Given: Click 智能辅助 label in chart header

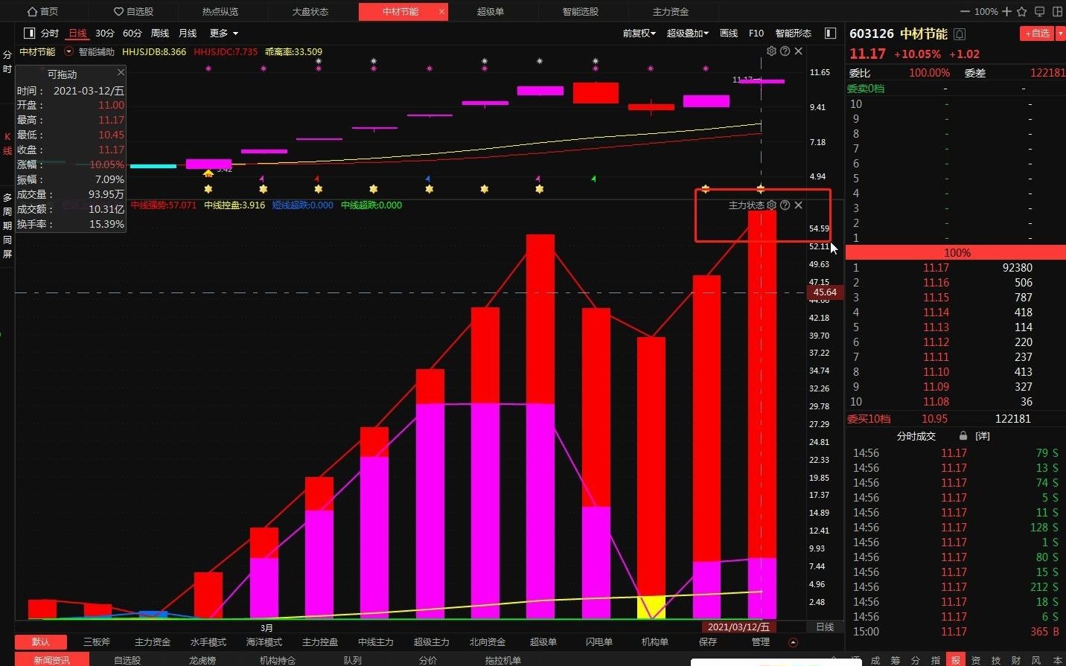Looking at the screenshot, I should 97,52.
